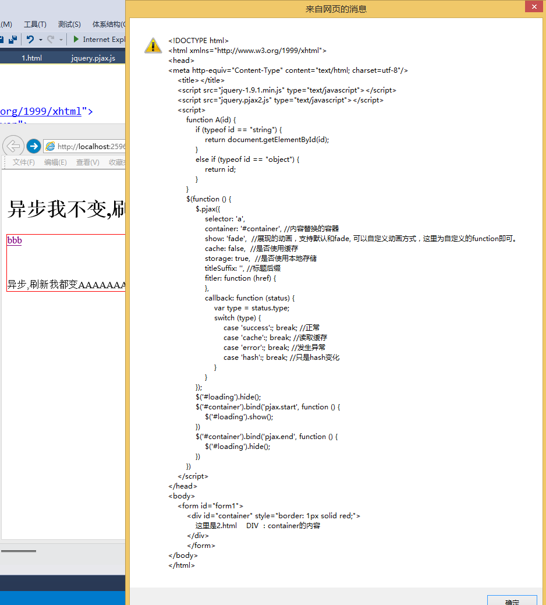The image size is (546, 605).
Task: Click the 'pjax.end' bind line
Action: [x=267, y=436]
